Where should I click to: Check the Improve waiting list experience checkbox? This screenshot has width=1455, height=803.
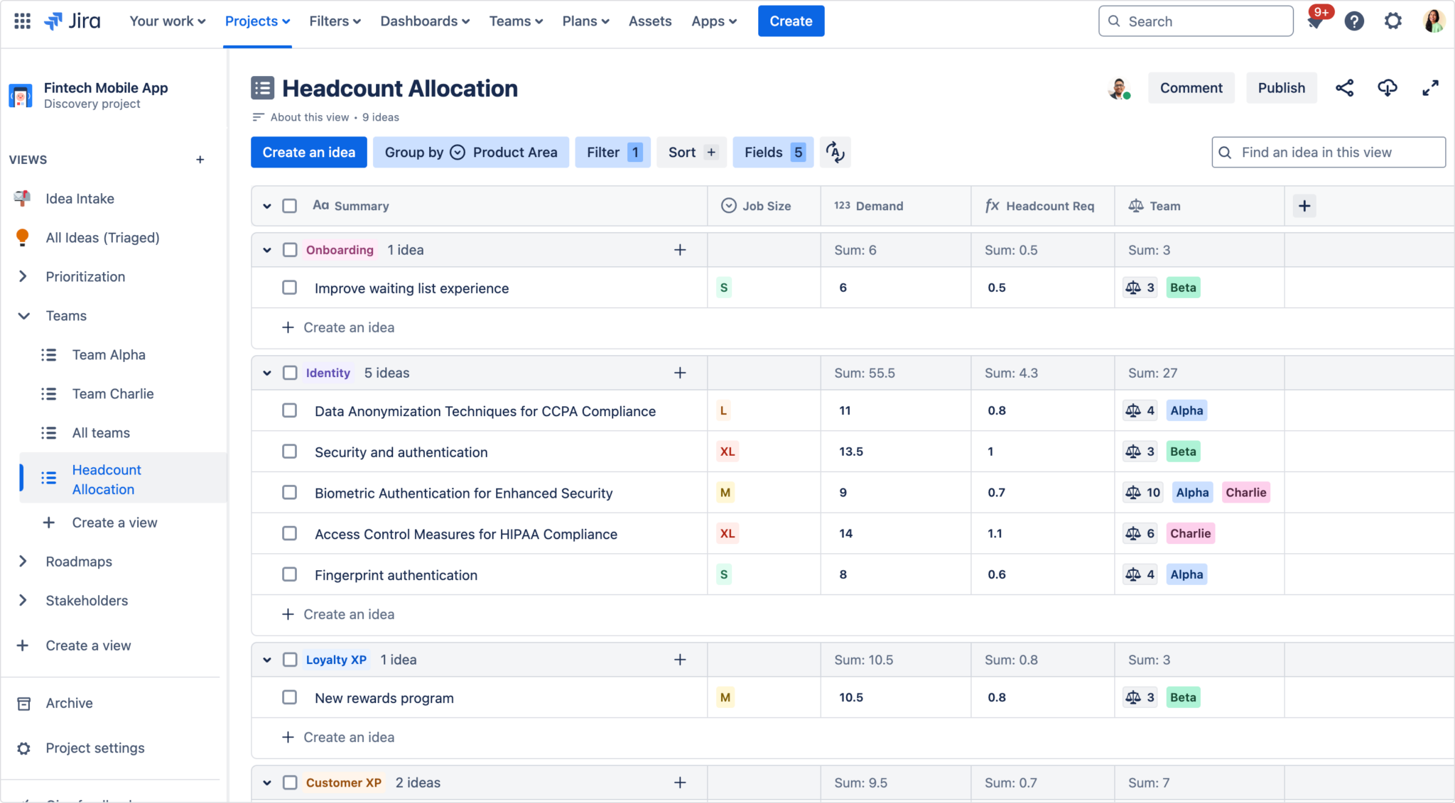289,288
